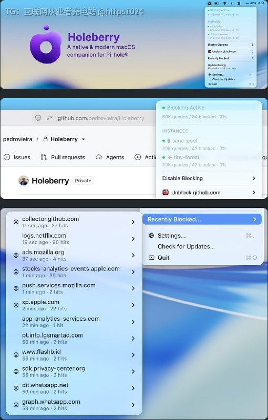This screenshot has width=268, height=420.
Task: Open Control Center from the menu bar
Action: (x=238, y=3)
